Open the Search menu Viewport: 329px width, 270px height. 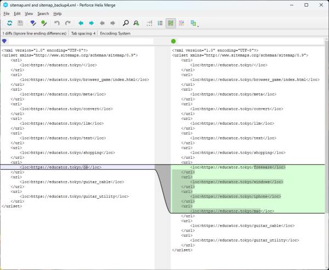click(43, 14)
